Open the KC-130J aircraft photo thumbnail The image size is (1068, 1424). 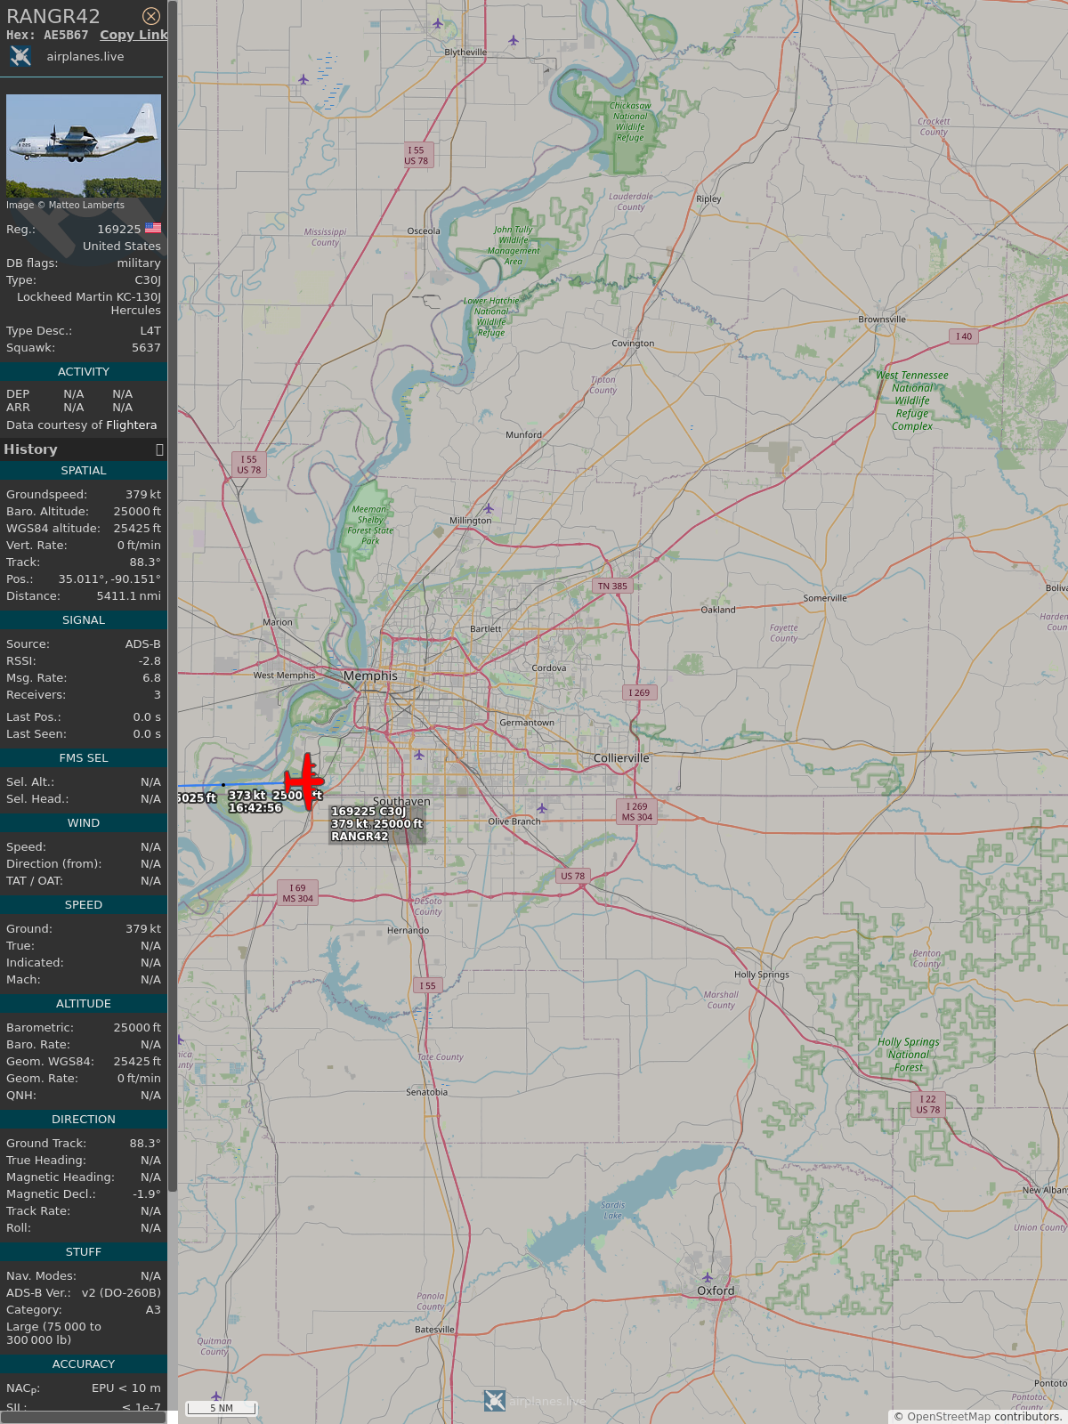(84, 146)
